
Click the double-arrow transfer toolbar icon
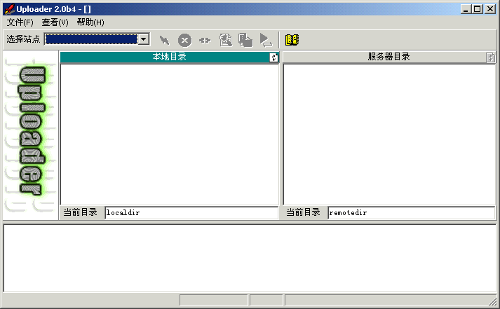(x=205, y=40)
